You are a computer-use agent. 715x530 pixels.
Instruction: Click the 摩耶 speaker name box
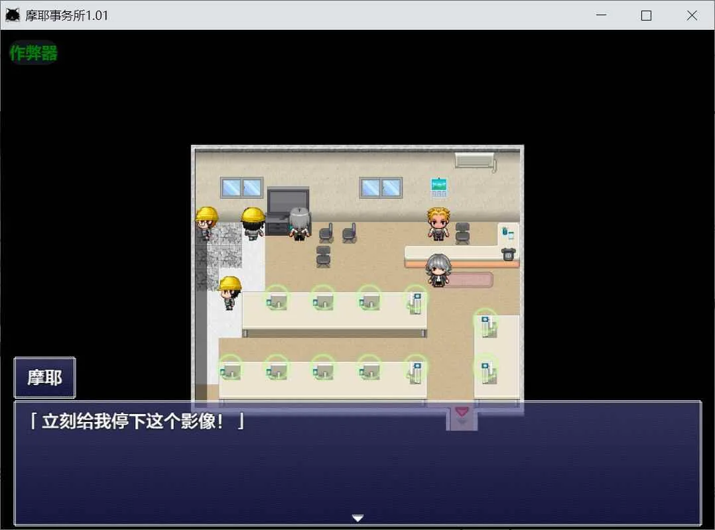click(44, 378)
